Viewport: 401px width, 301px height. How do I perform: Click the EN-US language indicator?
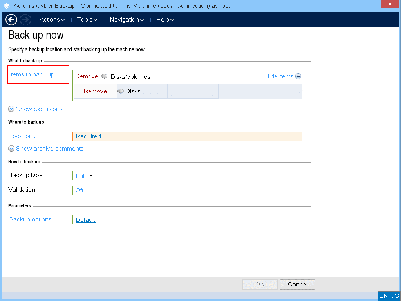389,296
